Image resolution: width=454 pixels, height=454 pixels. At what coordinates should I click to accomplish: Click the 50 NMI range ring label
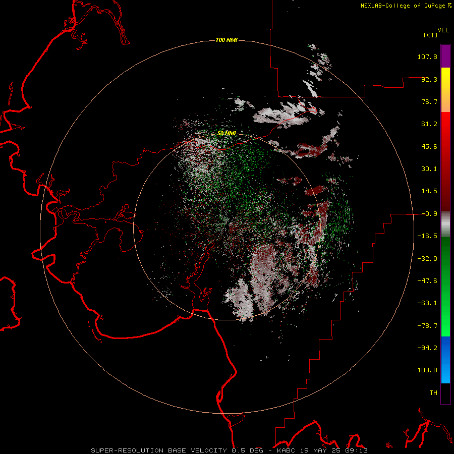point(226,134)
